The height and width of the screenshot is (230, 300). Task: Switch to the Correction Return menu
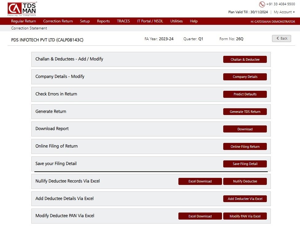[x=58, y=21]
